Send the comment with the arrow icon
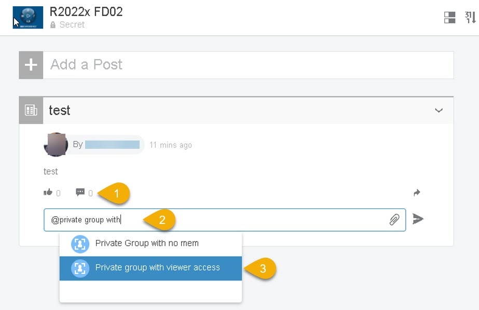This screenshot has width=479, height=310. [418, 219]
